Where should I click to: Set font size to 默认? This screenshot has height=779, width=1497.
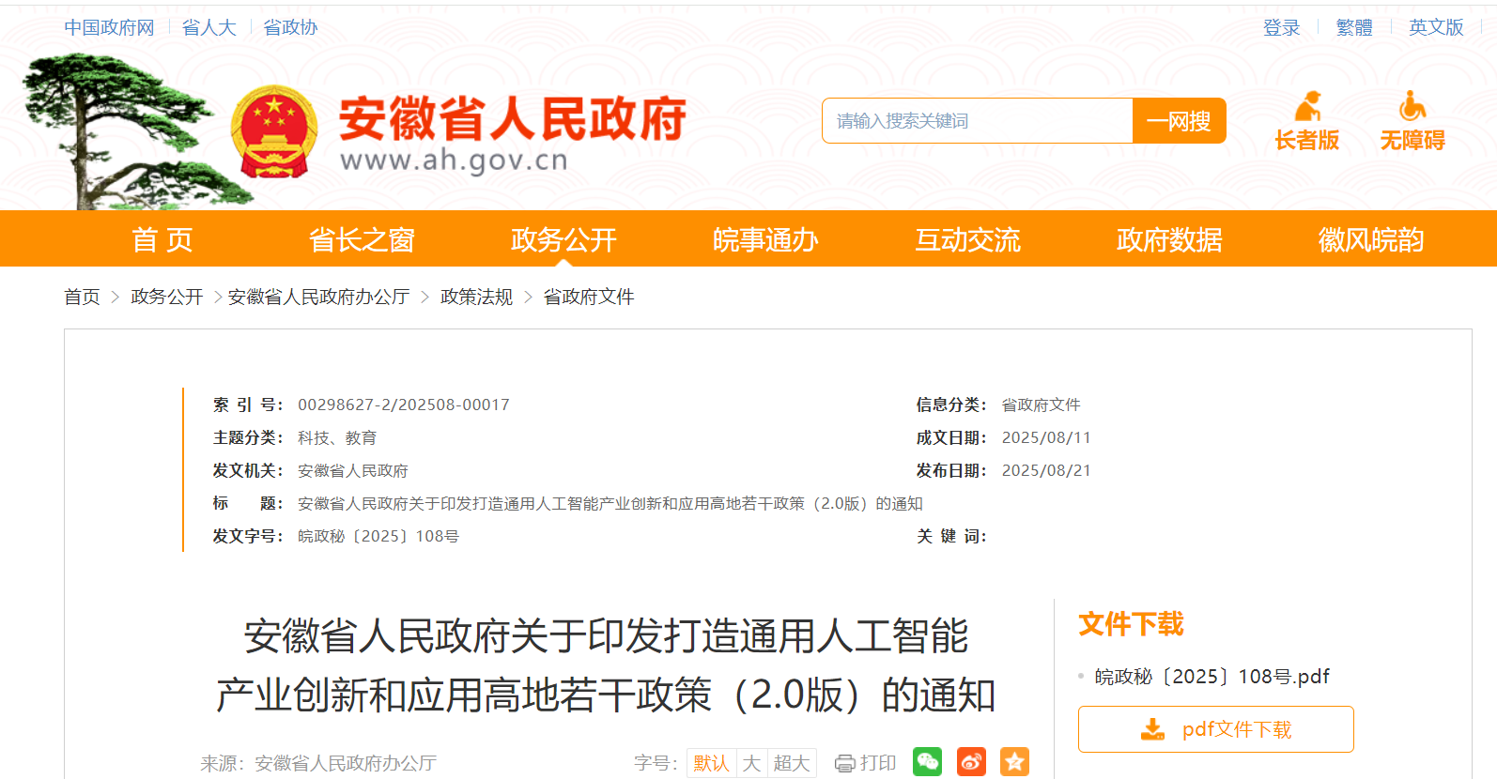tap(712, 763)
